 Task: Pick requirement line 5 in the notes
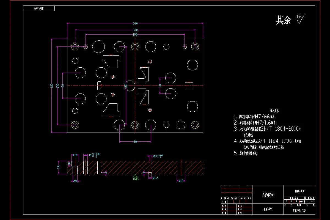click(246, 153)
